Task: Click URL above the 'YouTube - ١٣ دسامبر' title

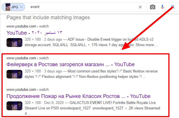Action: 27,26
